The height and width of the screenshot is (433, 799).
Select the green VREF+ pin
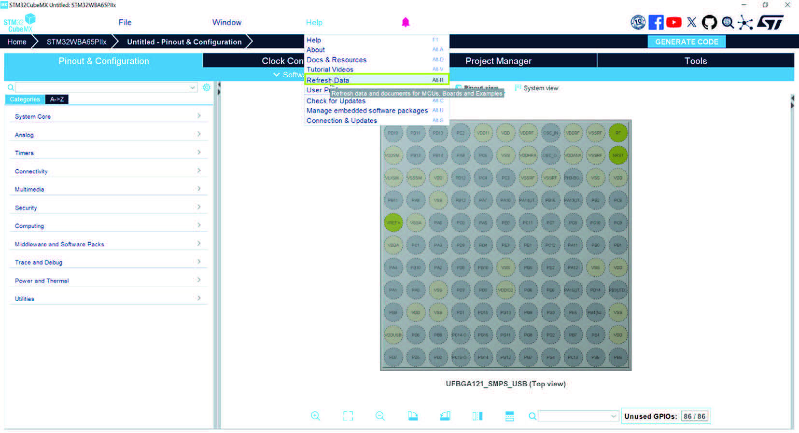point(393,223)
